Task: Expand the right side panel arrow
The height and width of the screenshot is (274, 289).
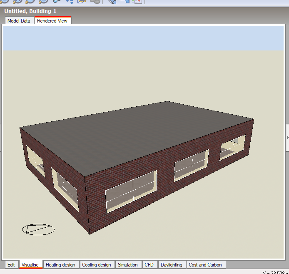Action: [x=287, y=138]
